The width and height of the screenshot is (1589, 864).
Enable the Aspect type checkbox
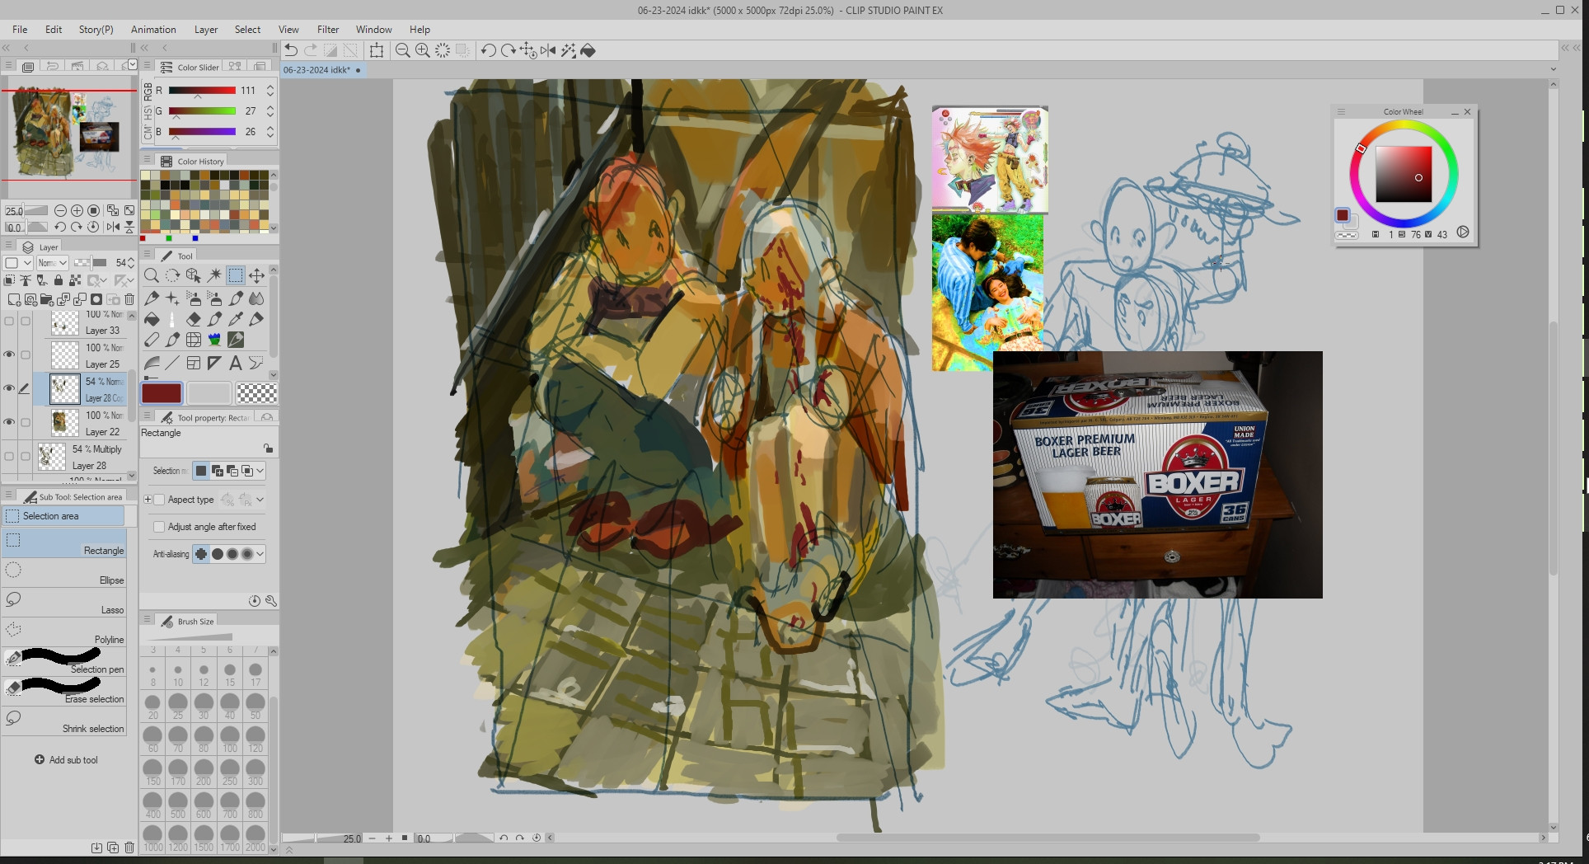pos(160,500)
